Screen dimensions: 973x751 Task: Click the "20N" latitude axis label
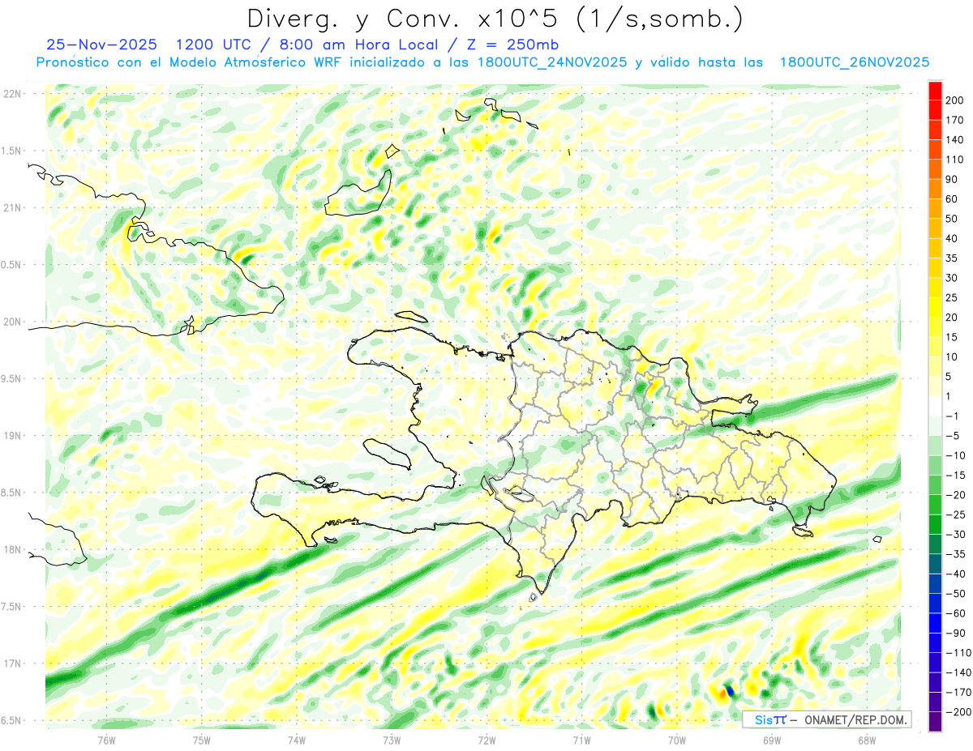[11, 322]
